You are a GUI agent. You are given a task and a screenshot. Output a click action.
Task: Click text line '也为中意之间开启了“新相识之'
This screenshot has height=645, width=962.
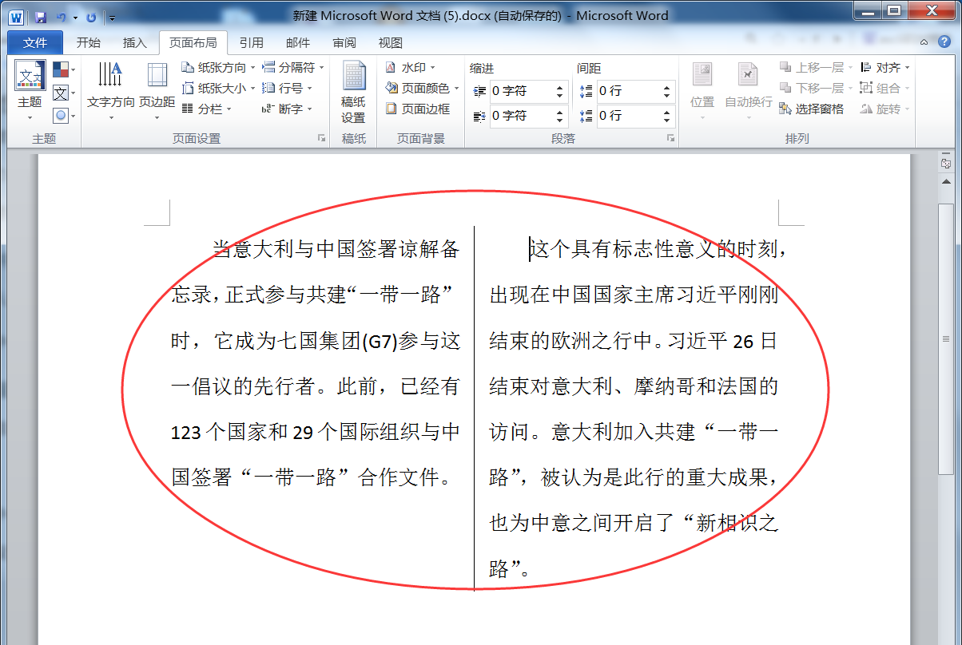point(634,524)
